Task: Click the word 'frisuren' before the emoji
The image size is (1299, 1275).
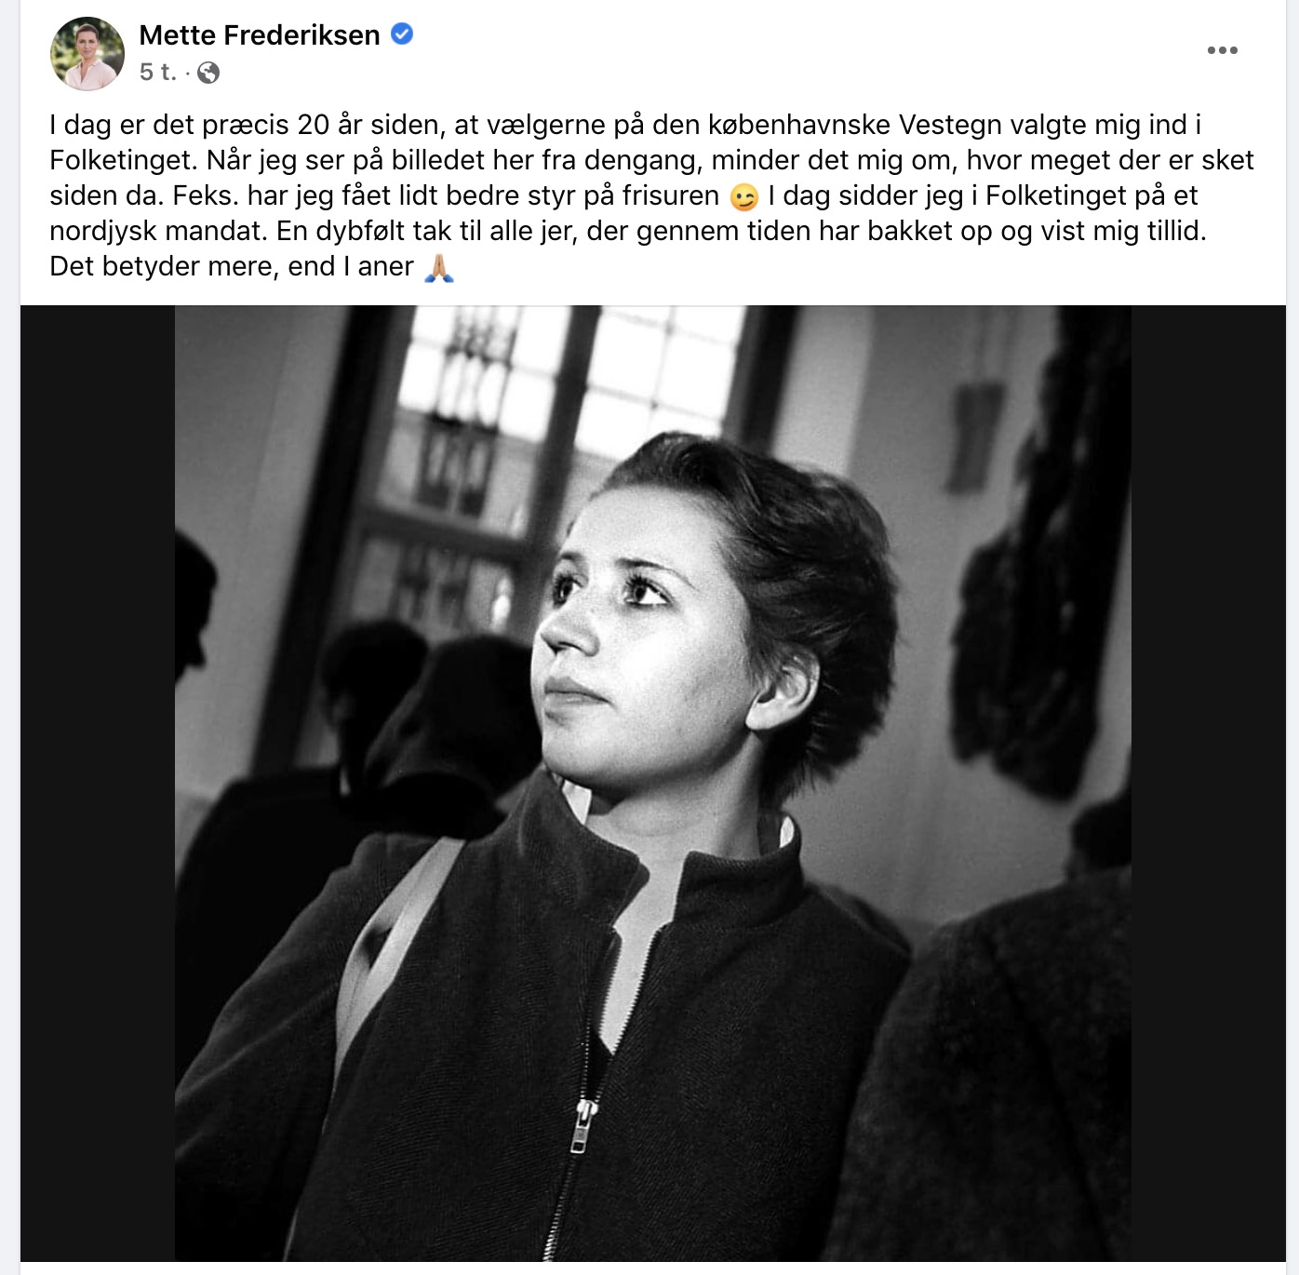Action: (x=671, y=196)
